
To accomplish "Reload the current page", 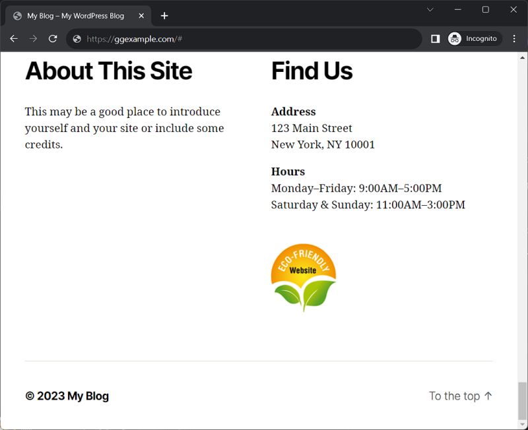I will click(x=53, y=39).
